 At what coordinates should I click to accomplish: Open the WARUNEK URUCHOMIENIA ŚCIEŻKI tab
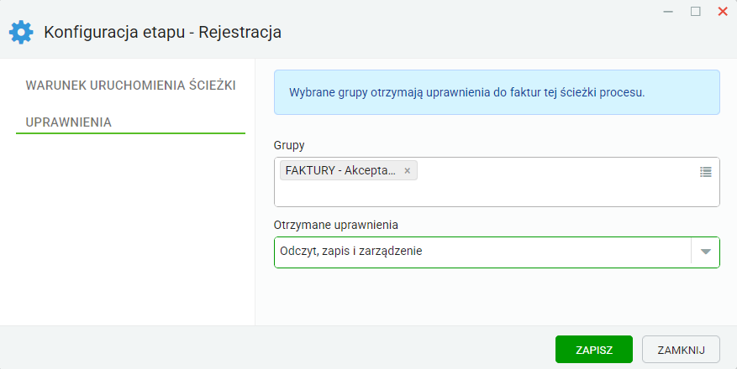130,86
